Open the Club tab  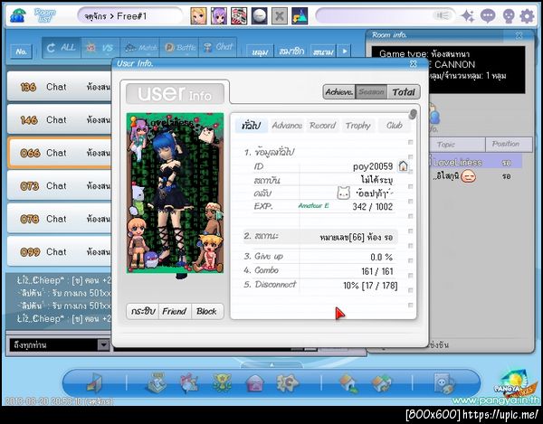(x=394, y=125)
